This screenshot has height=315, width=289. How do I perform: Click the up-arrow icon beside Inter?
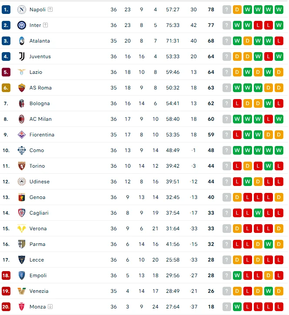tap(46, 25)
